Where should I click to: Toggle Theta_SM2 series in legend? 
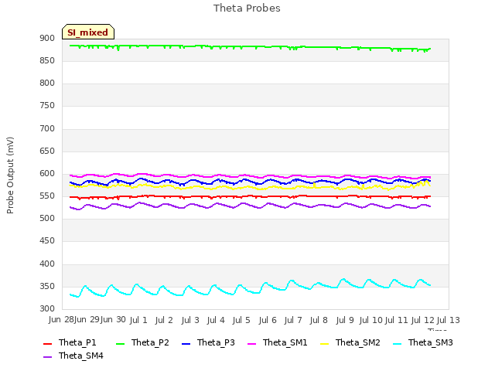coord(350,342)
